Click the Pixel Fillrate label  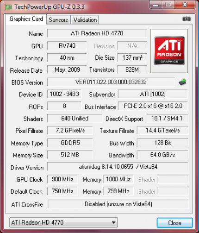coord(29,131)
